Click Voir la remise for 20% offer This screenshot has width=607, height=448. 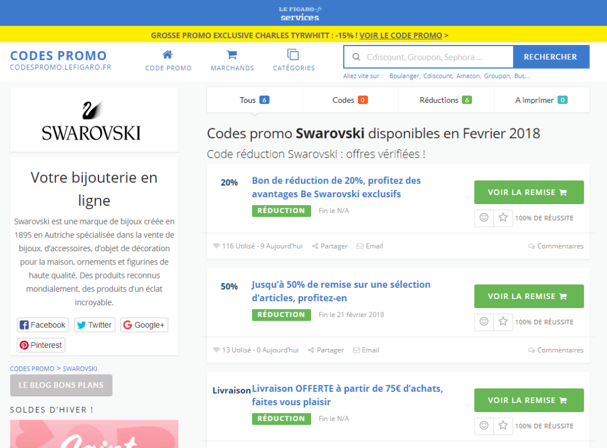[x=529, y=192]
